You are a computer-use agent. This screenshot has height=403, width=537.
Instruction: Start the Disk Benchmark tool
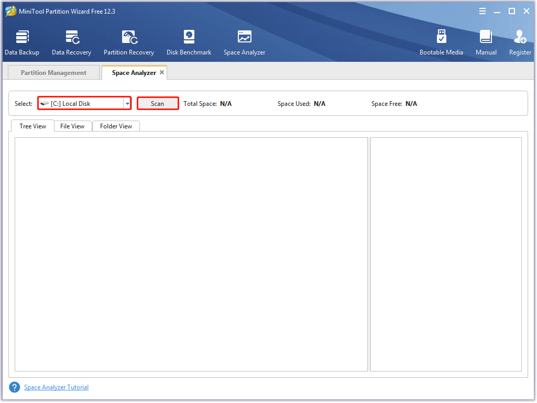pyautogui.click(x=189, y=43)
